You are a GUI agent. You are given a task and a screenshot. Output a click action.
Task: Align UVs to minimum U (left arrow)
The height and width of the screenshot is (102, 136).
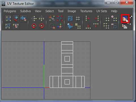88,18
